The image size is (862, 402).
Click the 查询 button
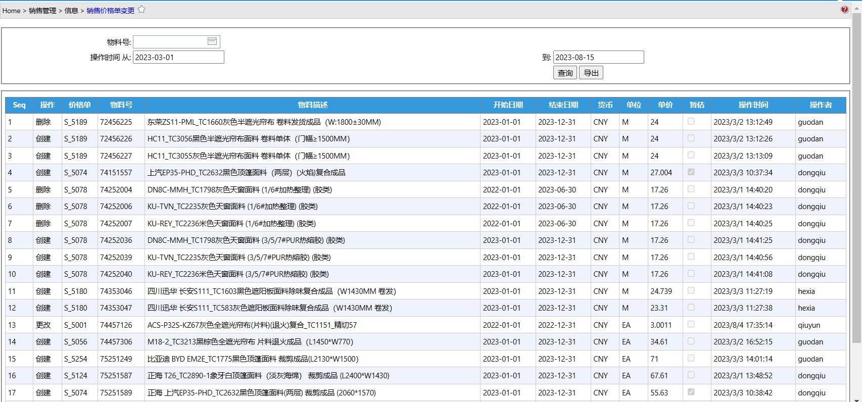point(565,73)
